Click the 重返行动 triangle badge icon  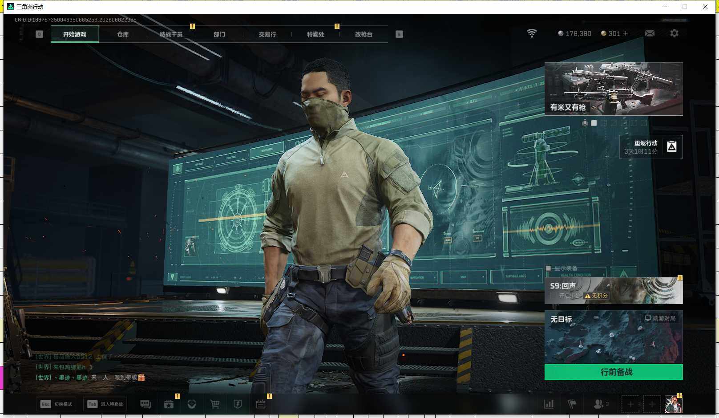click(672, 146)
